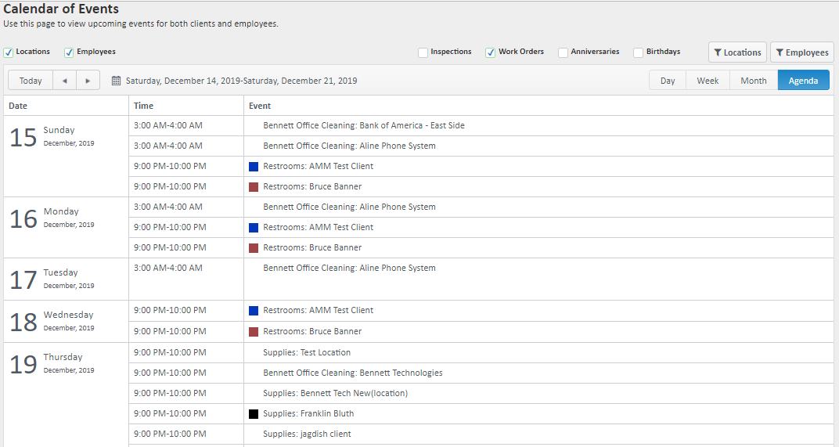
Task: Open the Employees filter button
Action: point(802,52)
